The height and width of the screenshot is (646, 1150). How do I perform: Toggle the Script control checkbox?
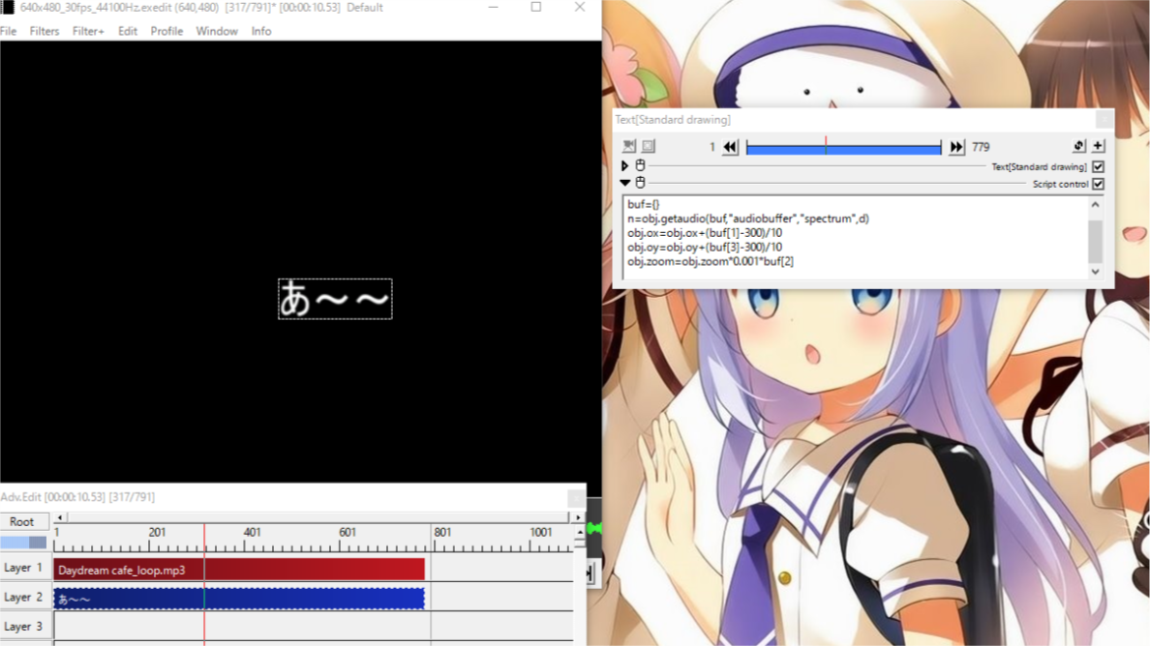click(1098, 184)
